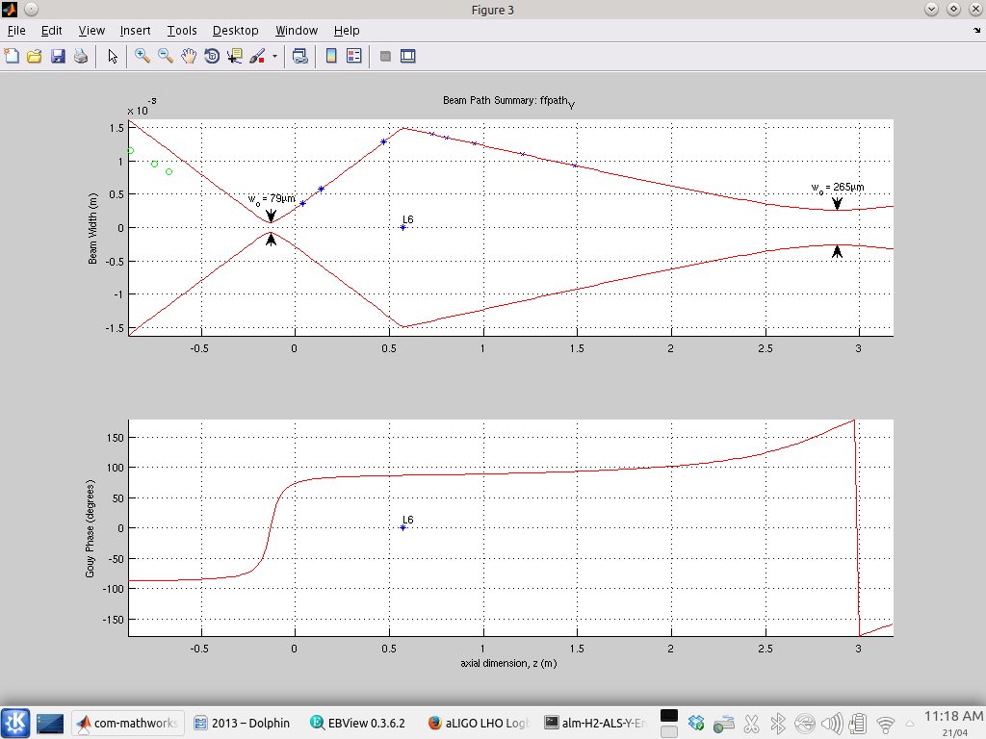Click the desktop pager in the taskbar
Screen dimensions: 986x739
(50, 724)
